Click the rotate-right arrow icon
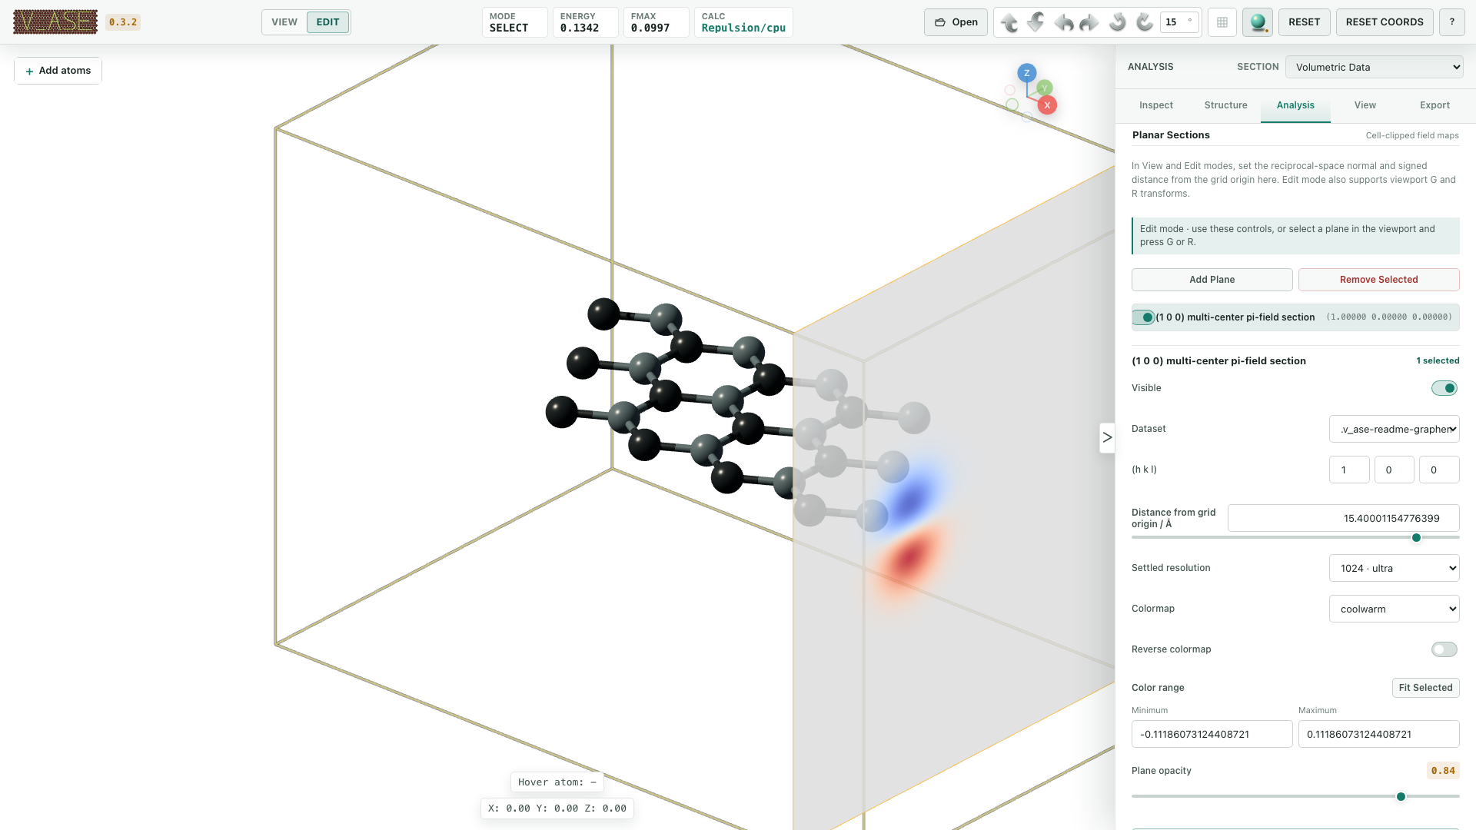Screen dimensions: 1476x830 coord(1090,22)
